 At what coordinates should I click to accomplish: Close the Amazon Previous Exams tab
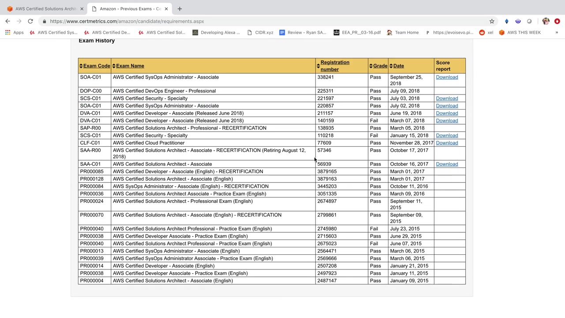pyautogui.click(x=166, y=9)
